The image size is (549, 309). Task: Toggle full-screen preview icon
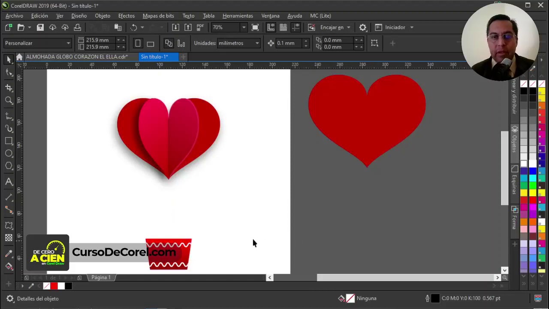tap(255, 27)
